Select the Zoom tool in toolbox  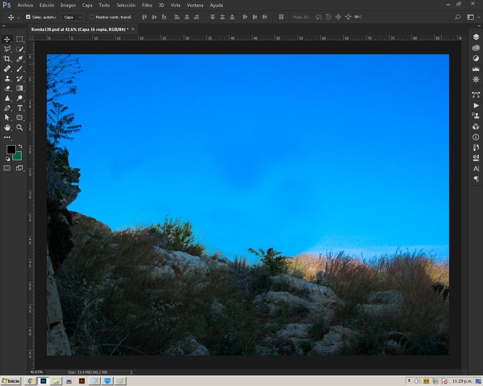(20, 127)
